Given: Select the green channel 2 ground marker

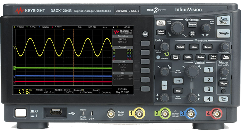Looking at the screenshot, I should 15,68.
